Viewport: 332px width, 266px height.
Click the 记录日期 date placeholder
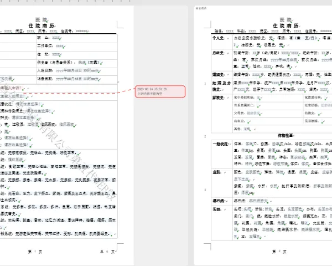click(77, 79)
